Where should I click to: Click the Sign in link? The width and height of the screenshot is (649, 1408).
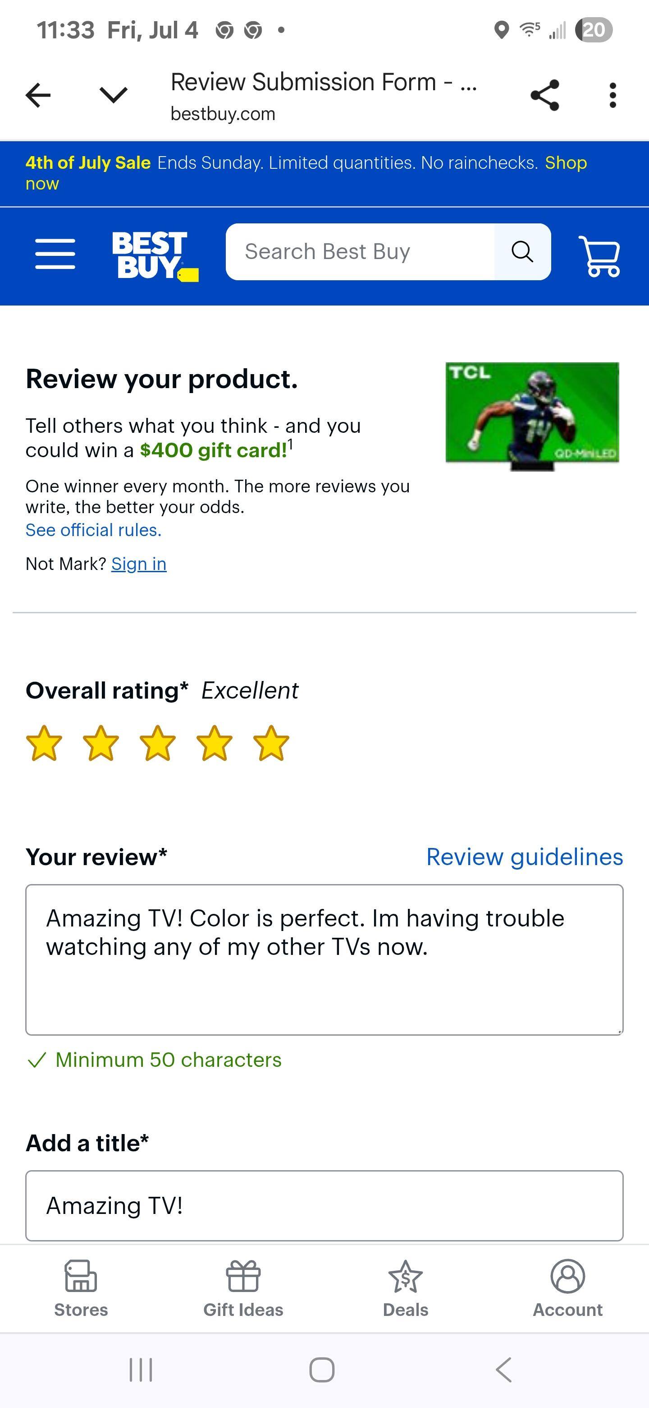coord(139,564)
